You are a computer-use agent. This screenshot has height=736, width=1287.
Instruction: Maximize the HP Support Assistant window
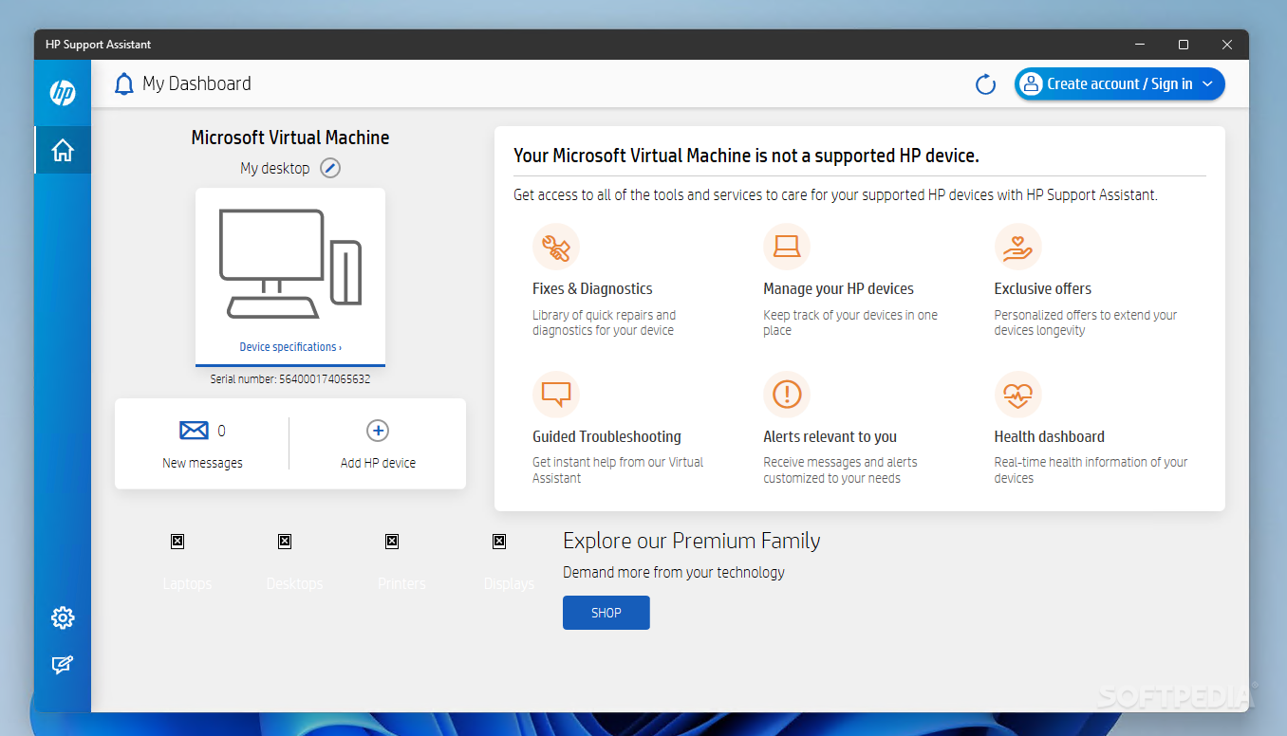click(x=1184, y=45)
